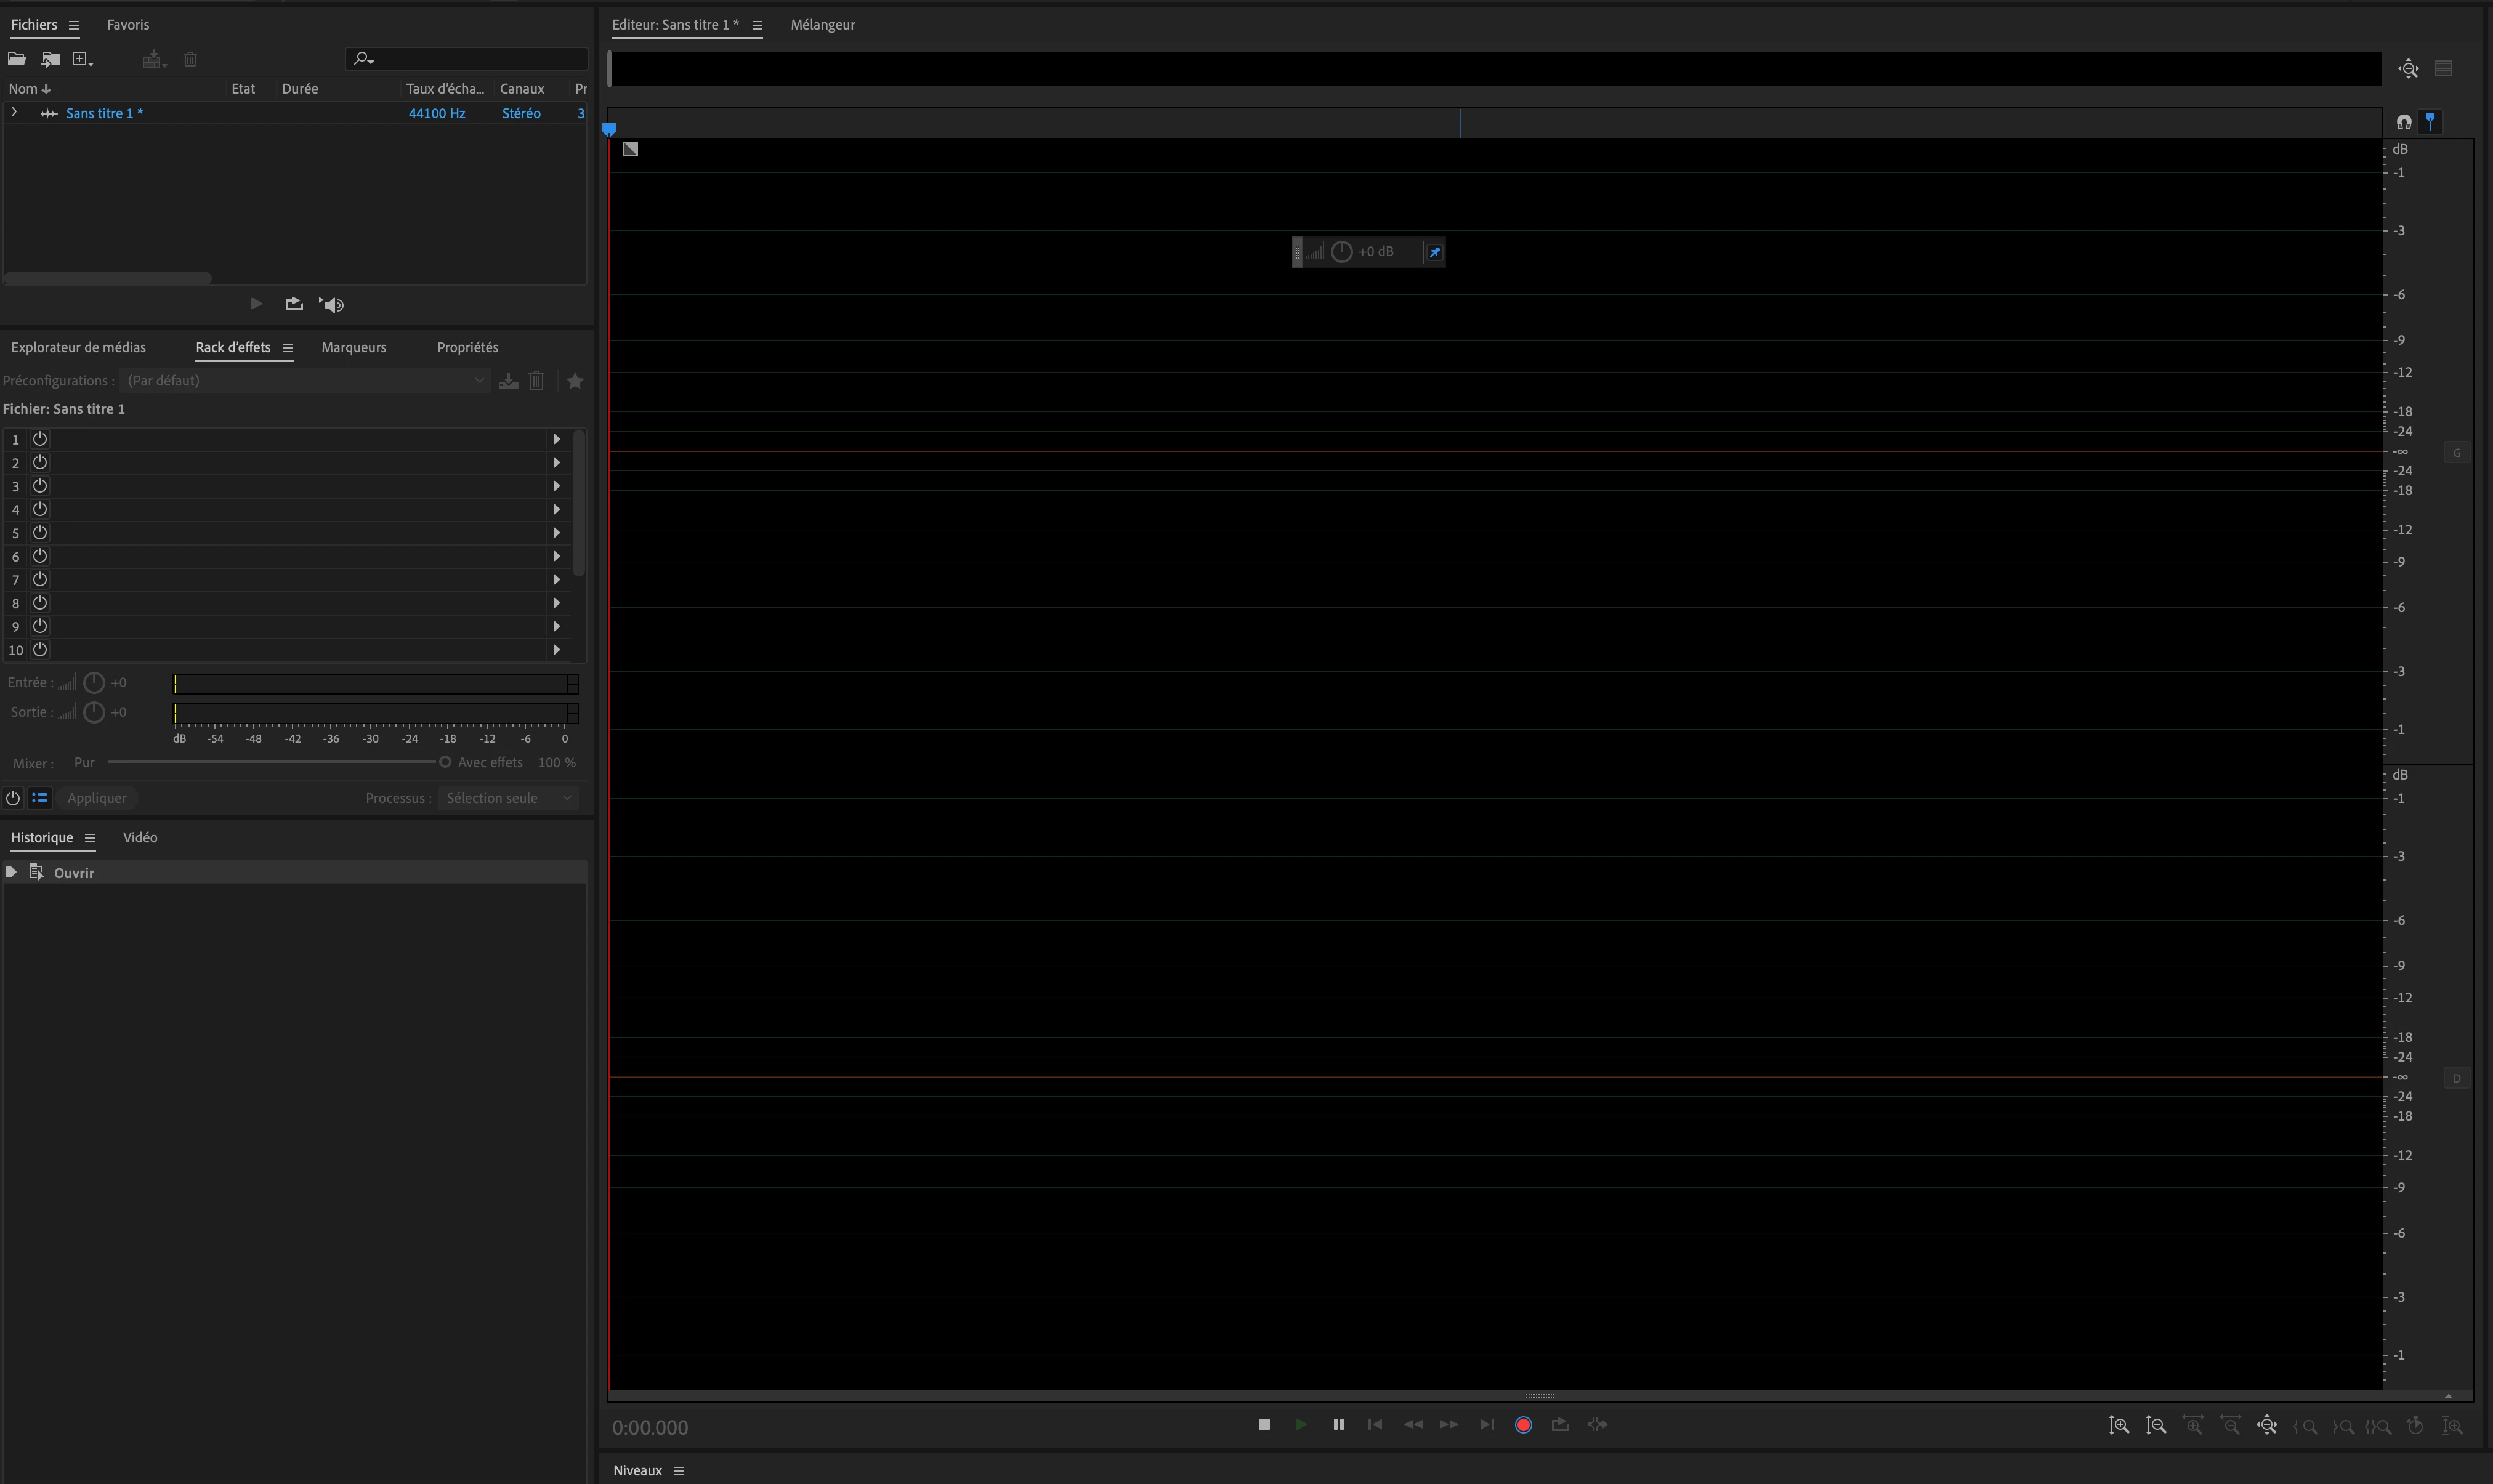Open the Marqueurs panel tab
The width and height of the screenshot is (2493, 1484).
tap(353, 347)
